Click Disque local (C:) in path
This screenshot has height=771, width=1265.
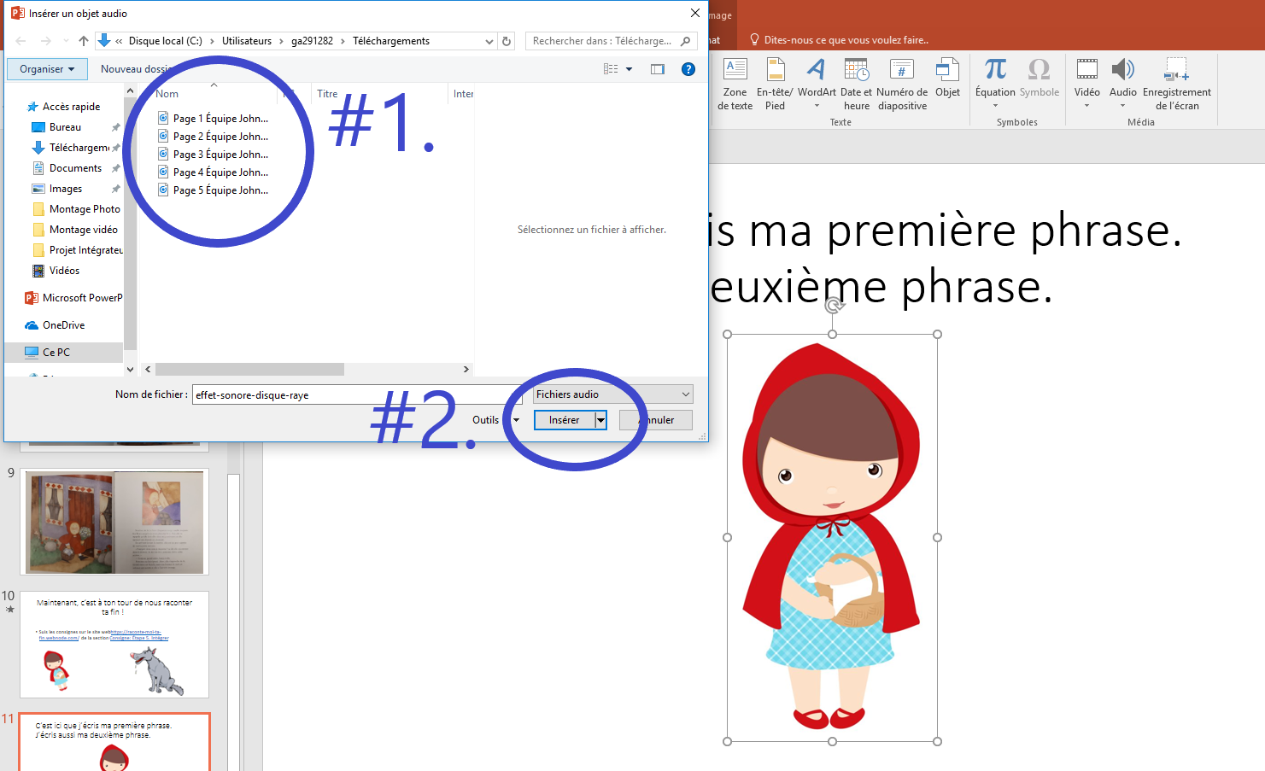coord(166,41)
